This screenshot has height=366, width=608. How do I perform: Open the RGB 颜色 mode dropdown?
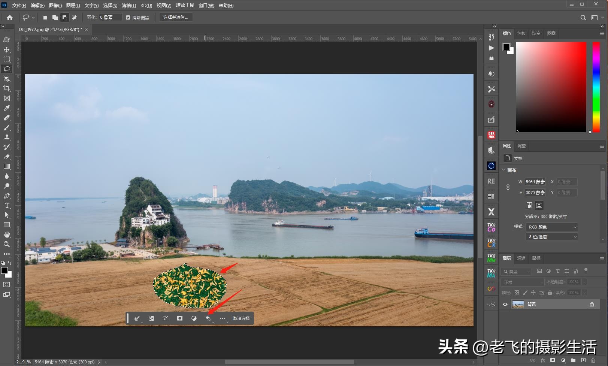point(551,227)
